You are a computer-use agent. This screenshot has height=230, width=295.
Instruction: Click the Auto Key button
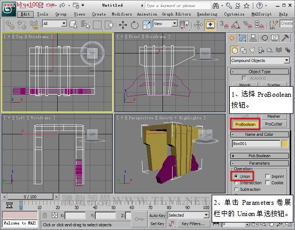click(x=157, y=216)
